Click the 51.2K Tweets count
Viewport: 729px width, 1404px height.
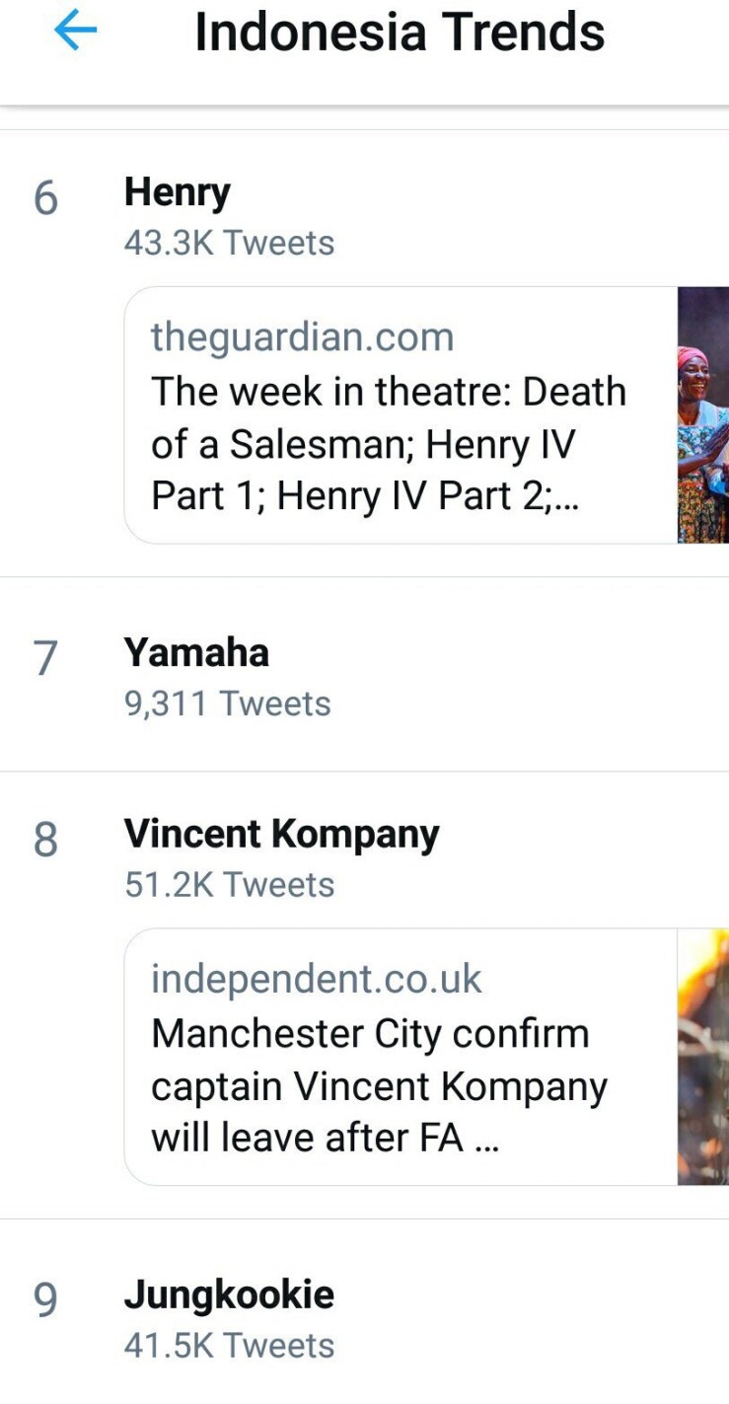click(229, 885)
